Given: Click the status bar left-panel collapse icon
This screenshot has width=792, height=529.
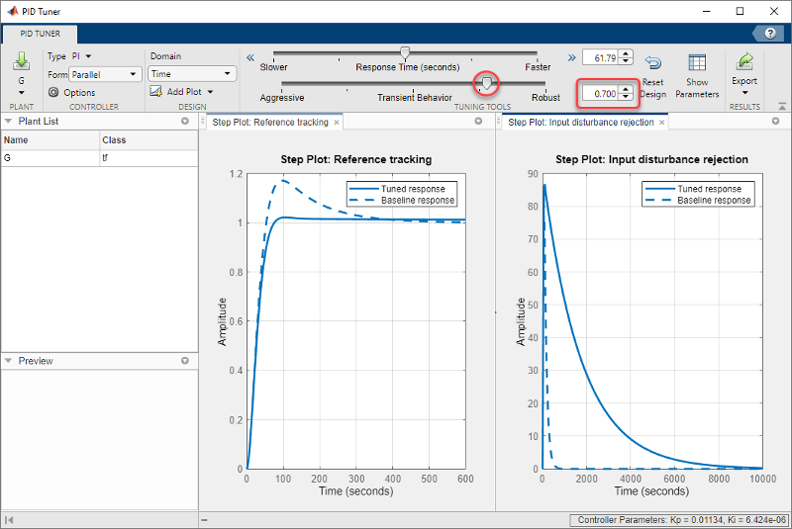Looking at the screenshot, I should (x=9, y=519).
